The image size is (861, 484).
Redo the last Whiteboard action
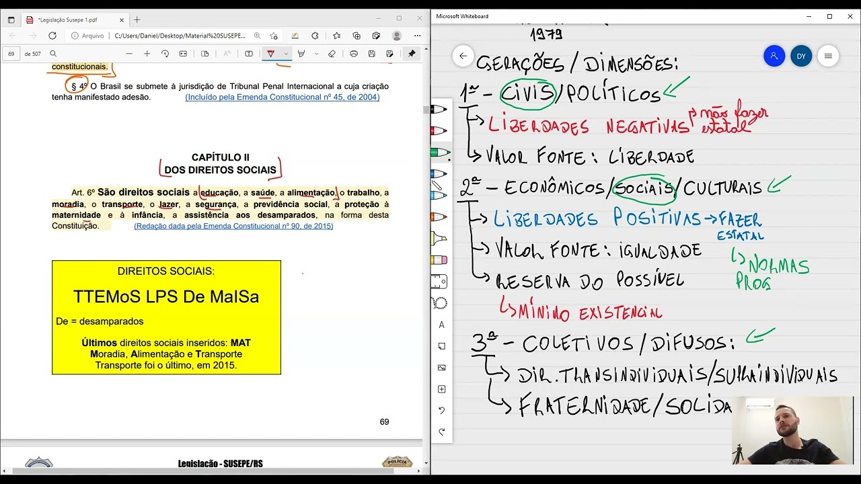(x=441, y=432)
